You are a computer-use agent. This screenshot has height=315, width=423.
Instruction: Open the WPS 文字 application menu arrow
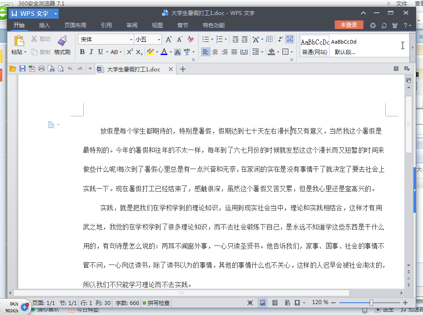point(55,14)
